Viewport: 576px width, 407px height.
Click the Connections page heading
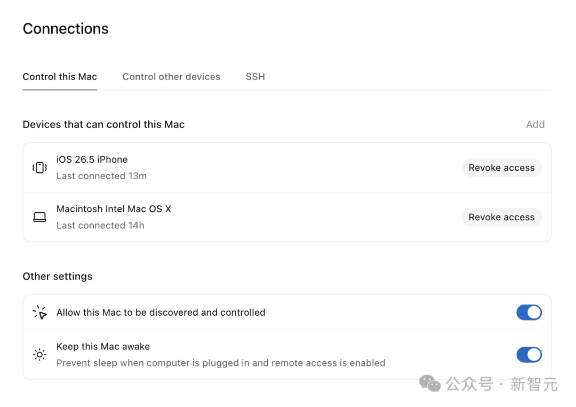[66, 29]
